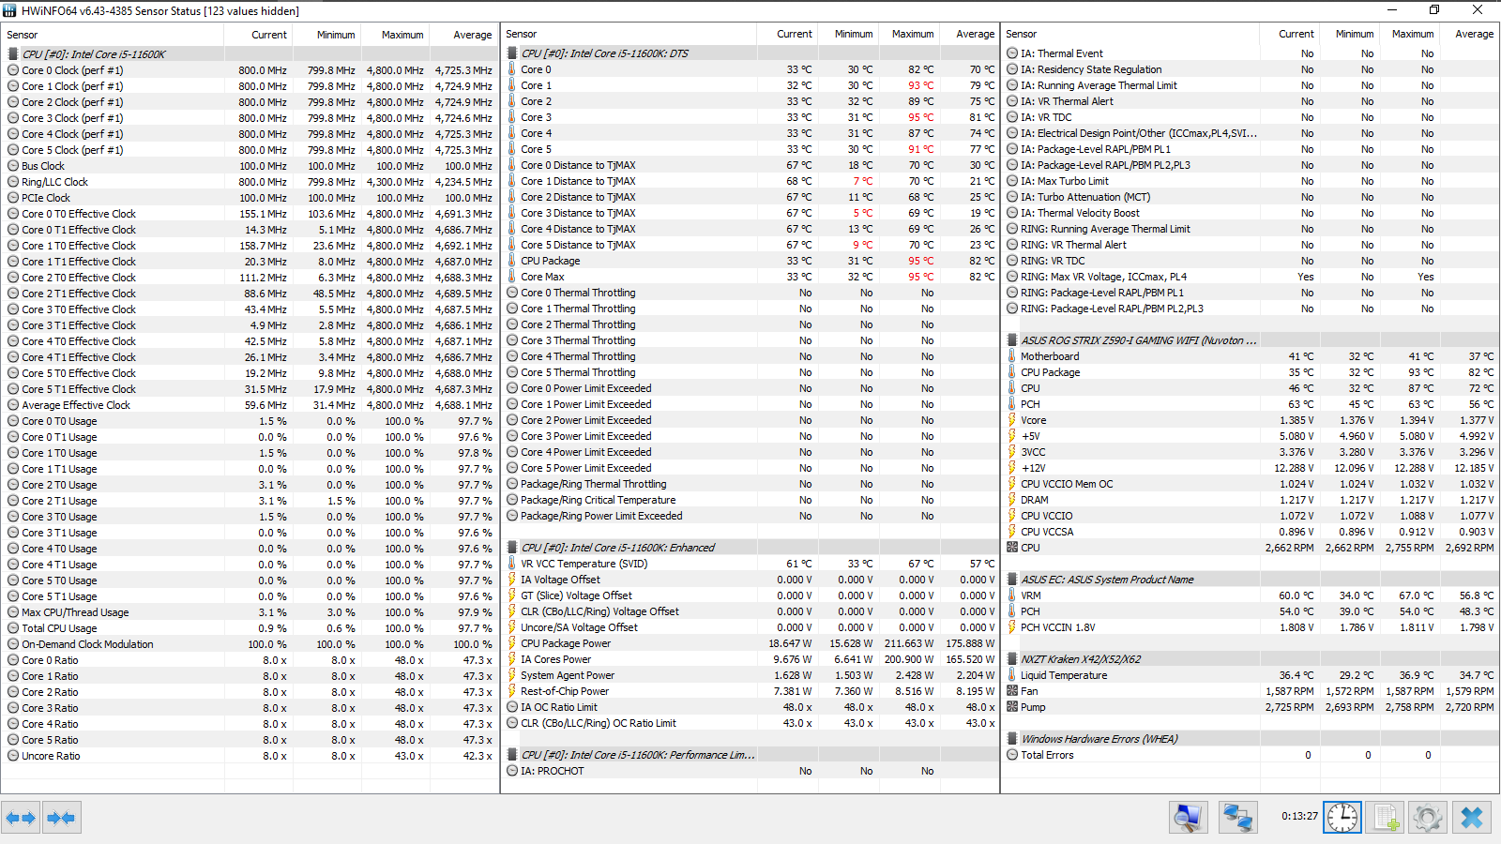Click the chip icon beside NZXT Kraken header
This screenshot has height=844, width=1501.
1012,659
